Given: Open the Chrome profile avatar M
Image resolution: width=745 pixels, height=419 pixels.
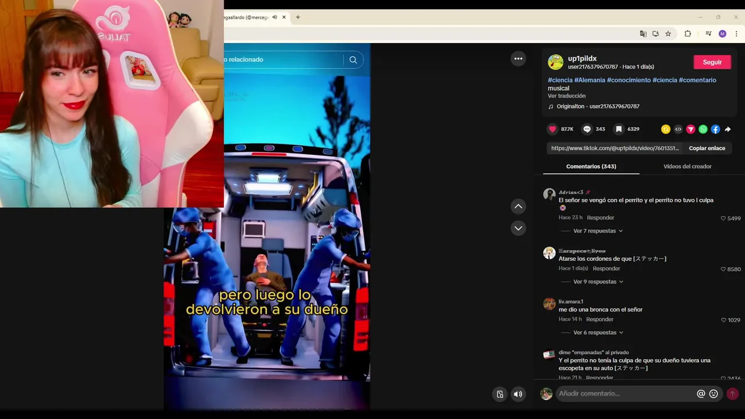Looking at the screenshot, I should pos(722,34).
